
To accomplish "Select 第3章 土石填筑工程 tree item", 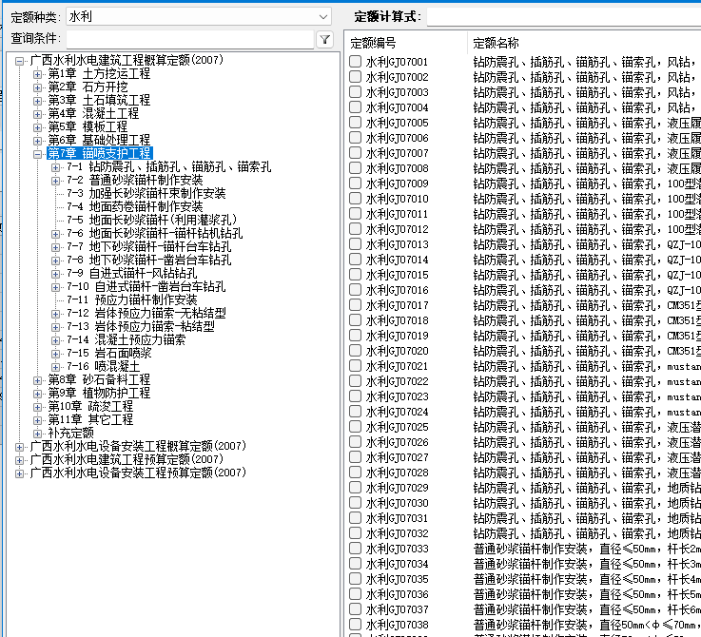I will pyautogui.click(x=99, y=100).
